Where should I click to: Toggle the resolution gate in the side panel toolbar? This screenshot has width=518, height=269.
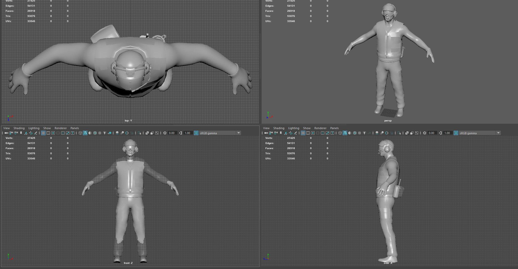coord(313,133)
